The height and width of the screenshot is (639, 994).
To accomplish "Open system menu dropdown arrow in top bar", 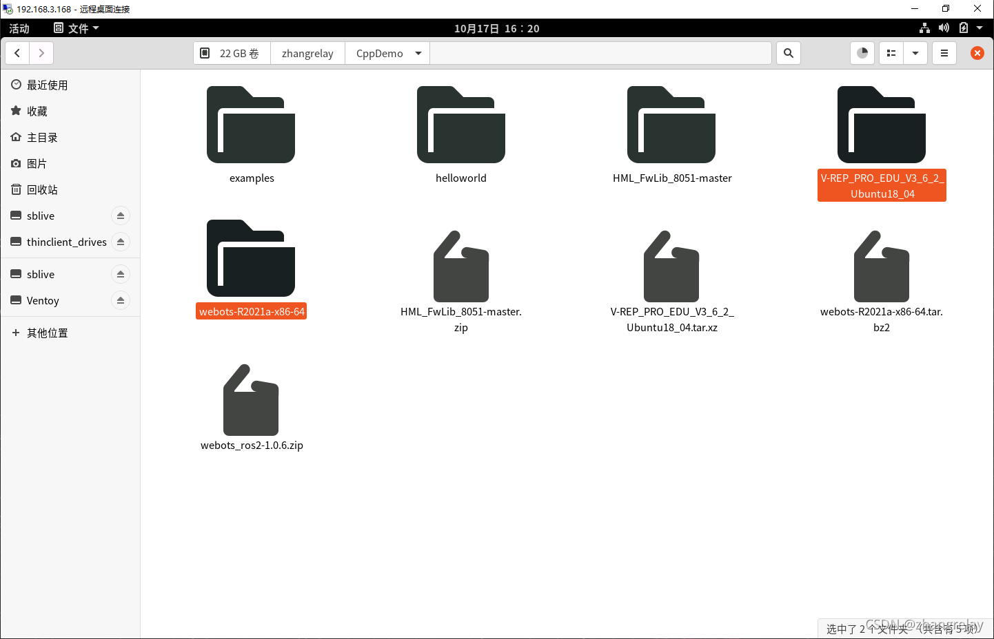I will pyautogui.click(x=980, y=28).
